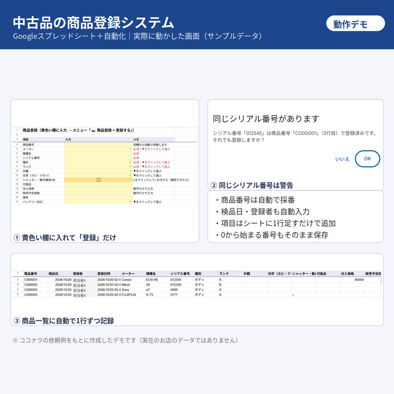This screenshot has height=394, width=394.
Task: Select the 入力 header cell in the form
Action: coord(98,140)
